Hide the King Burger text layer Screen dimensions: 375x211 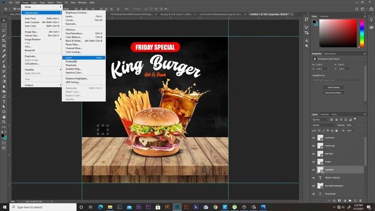[313, 194]
